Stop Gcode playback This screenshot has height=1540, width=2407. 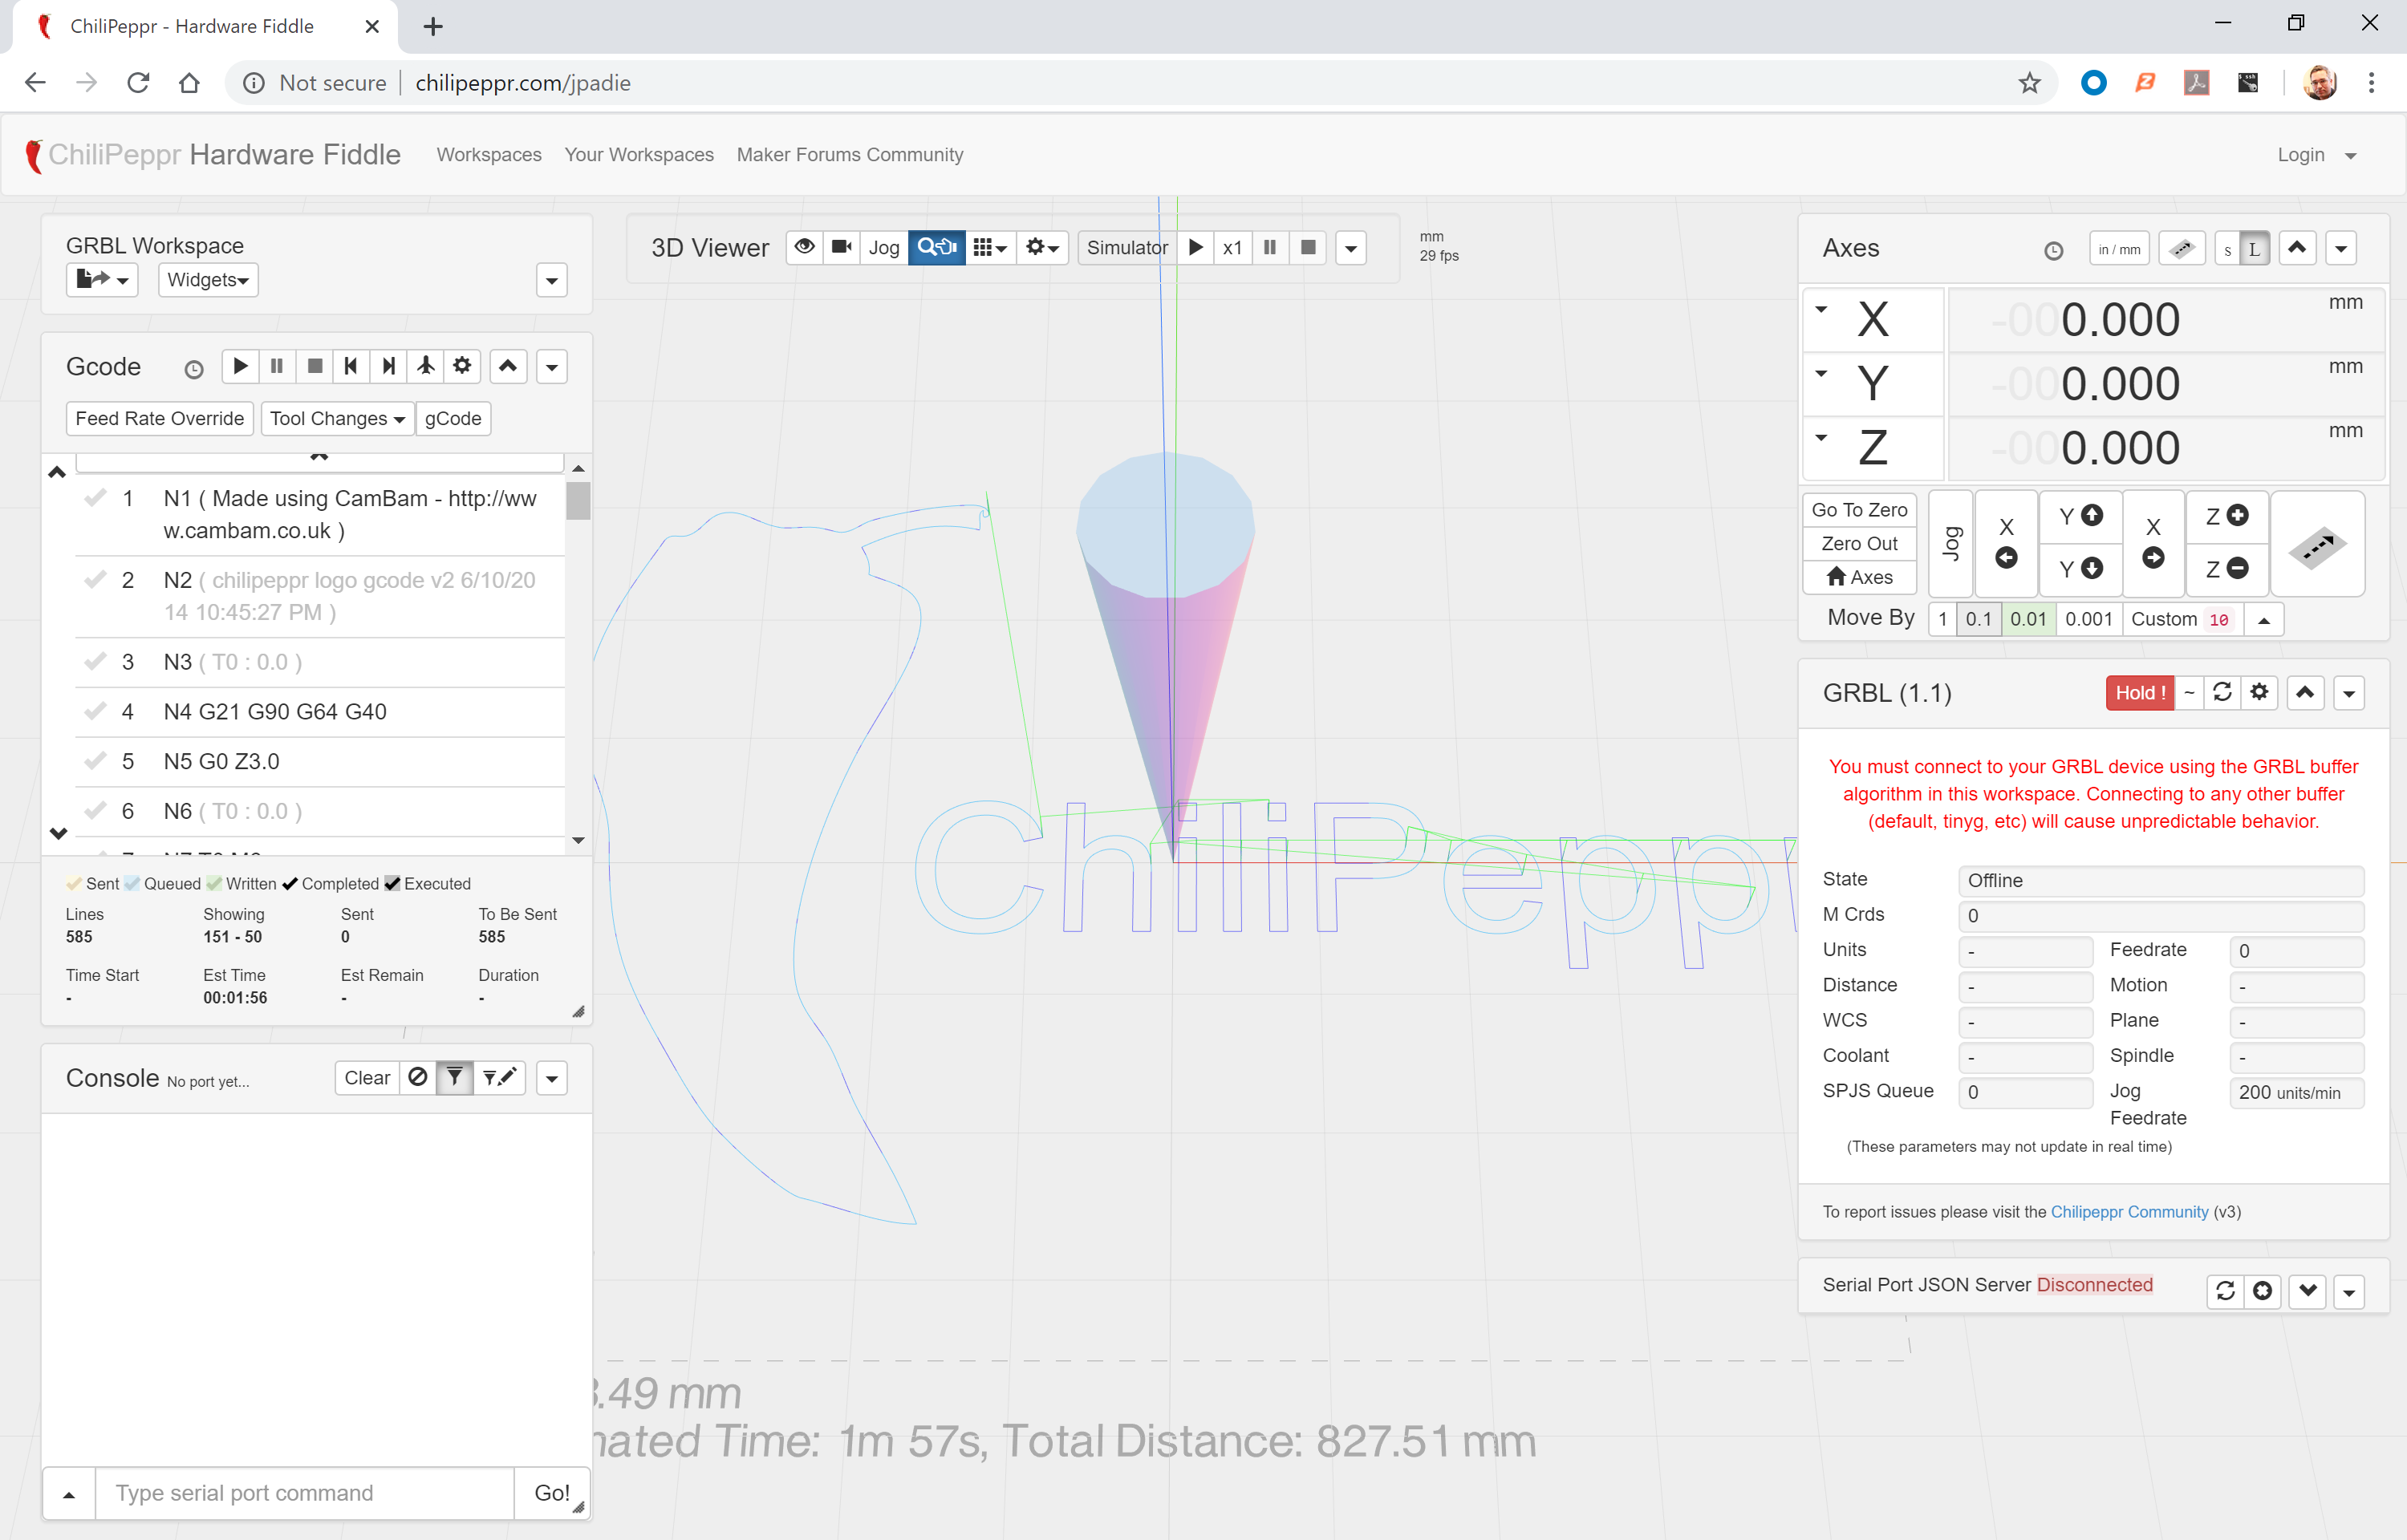coord(315,366)
